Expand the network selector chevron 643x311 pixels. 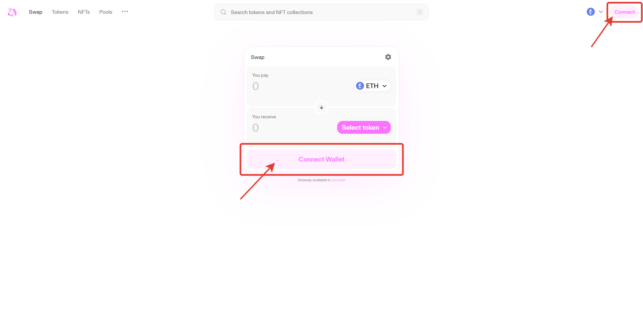(601, 12)
